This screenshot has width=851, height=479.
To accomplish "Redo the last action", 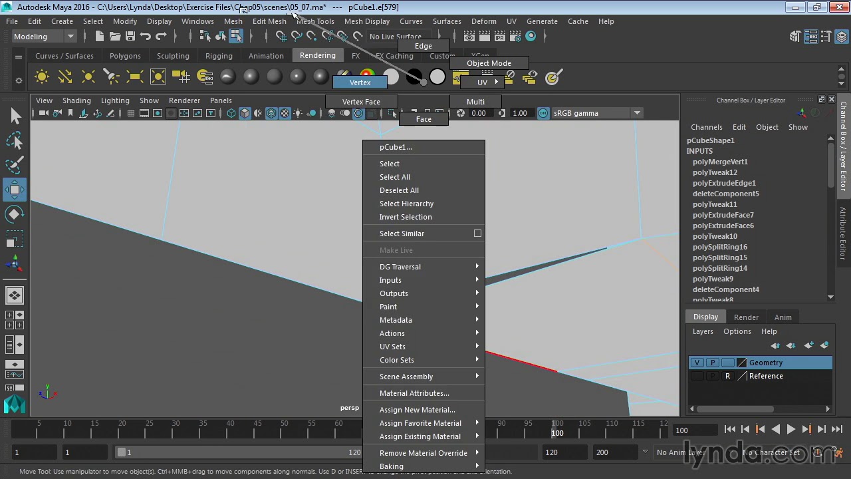I will 161,37.
